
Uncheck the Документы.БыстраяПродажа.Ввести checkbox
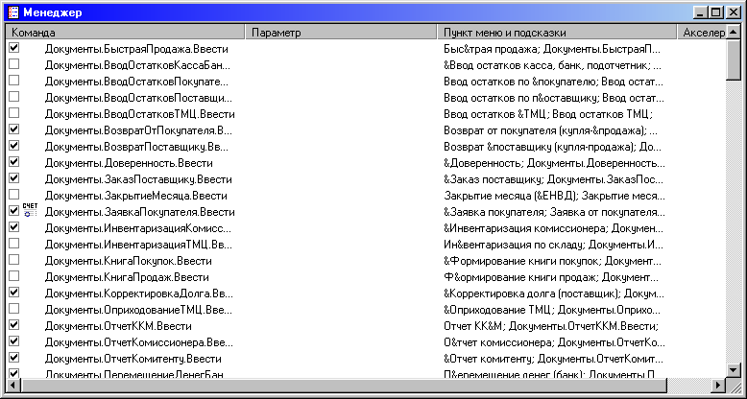(13, 47)
